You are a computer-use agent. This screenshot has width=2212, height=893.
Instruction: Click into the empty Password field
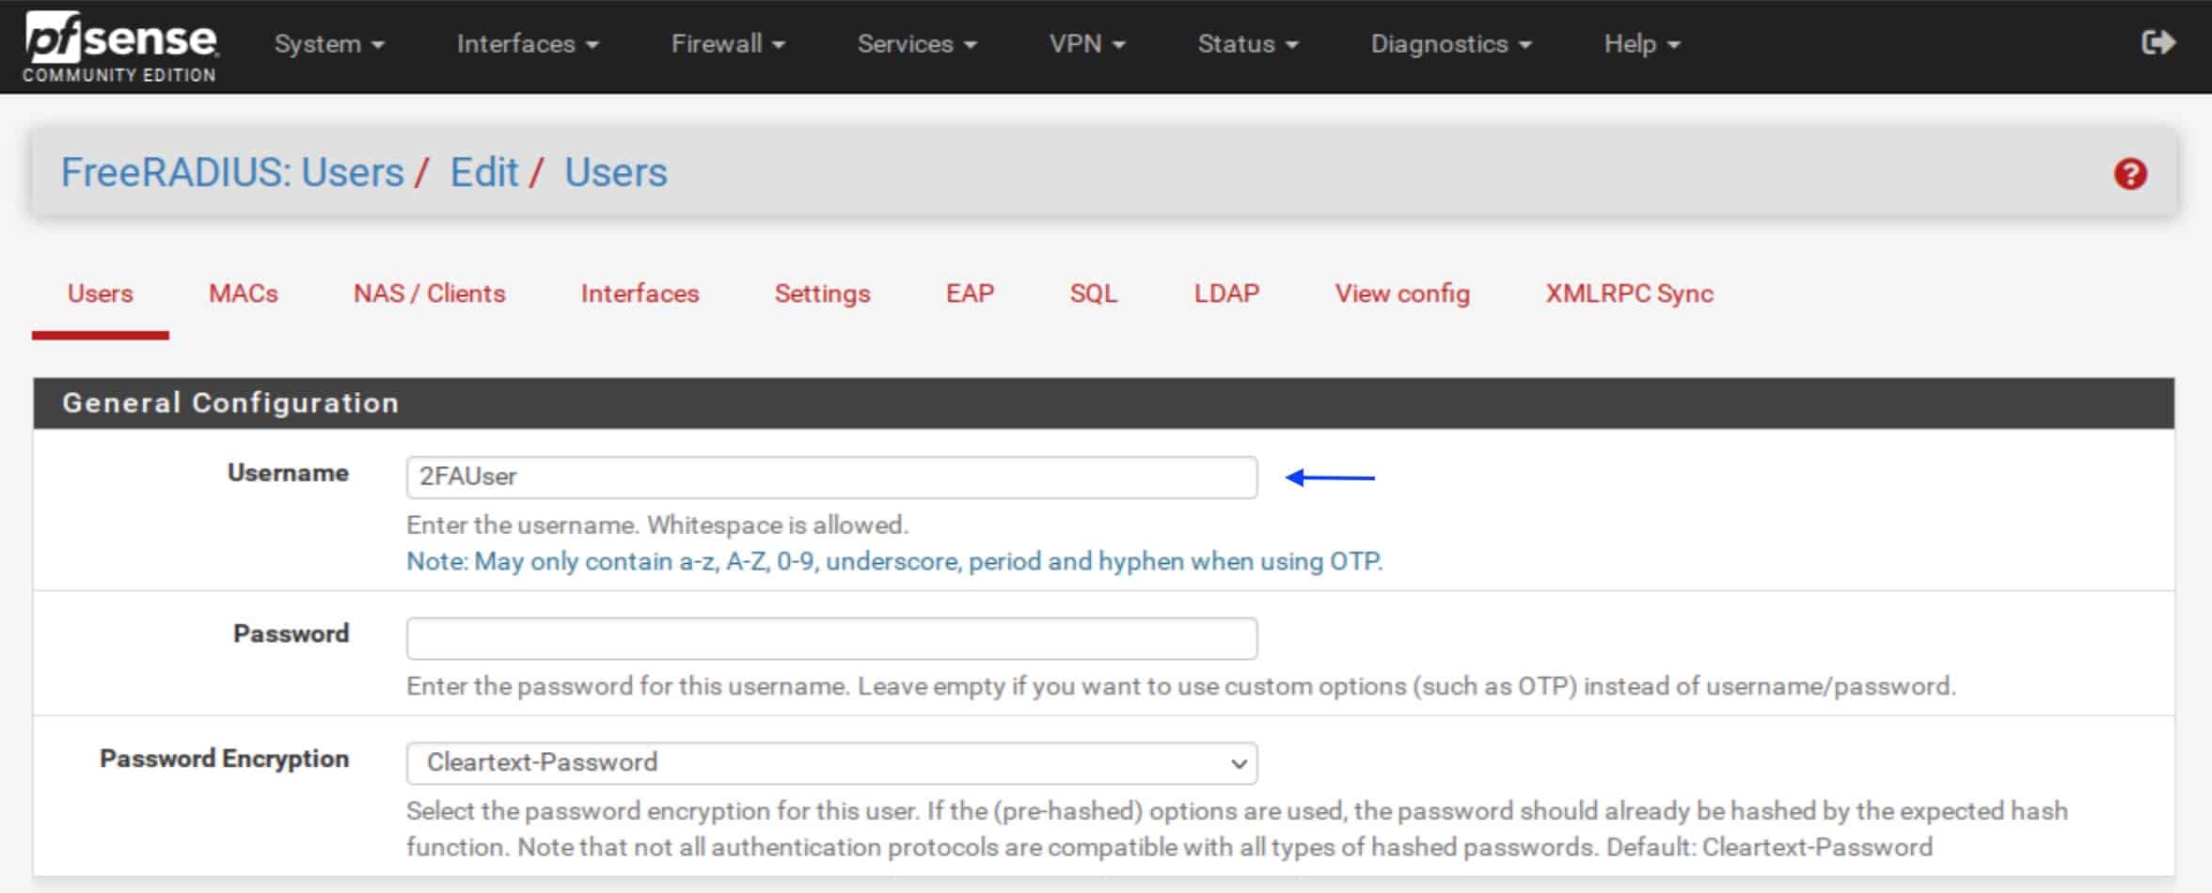tap(831, 638)
